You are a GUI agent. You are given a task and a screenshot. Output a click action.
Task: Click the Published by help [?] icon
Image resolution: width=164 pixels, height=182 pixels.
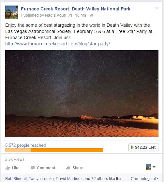point(70,15)
